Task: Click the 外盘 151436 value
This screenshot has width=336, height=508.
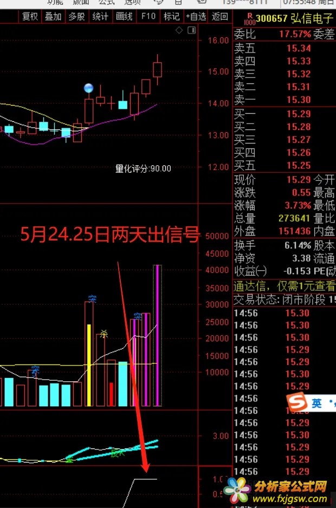Action: point(294,231)
